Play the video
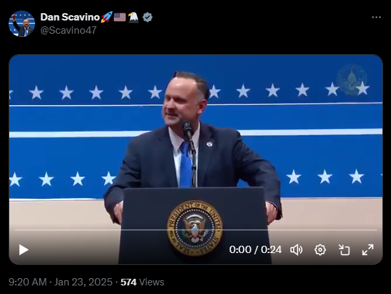 tap(24, 250)
